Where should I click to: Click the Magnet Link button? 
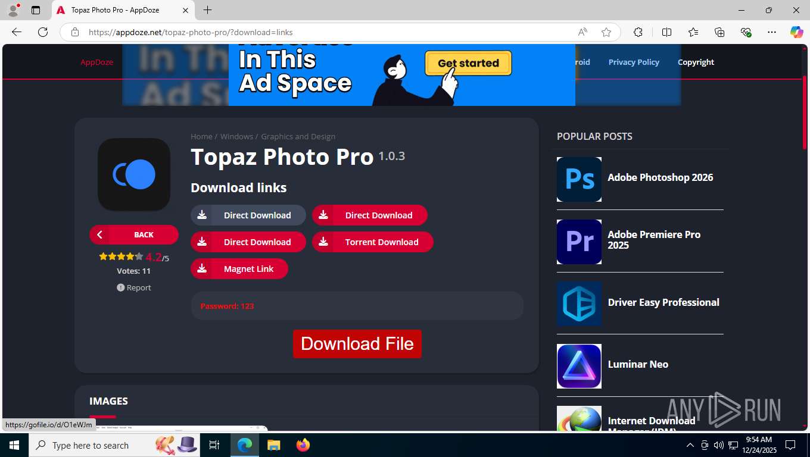(x=239, y=269)
